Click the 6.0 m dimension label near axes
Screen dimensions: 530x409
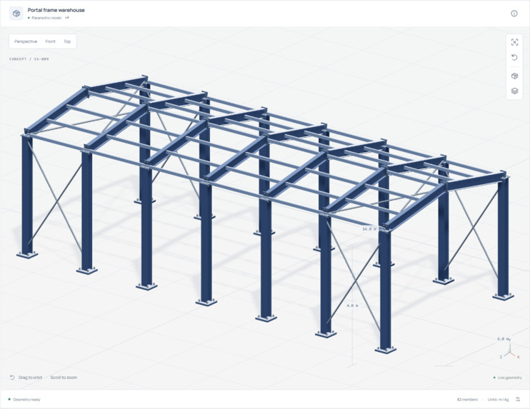[x=504, y=339]
